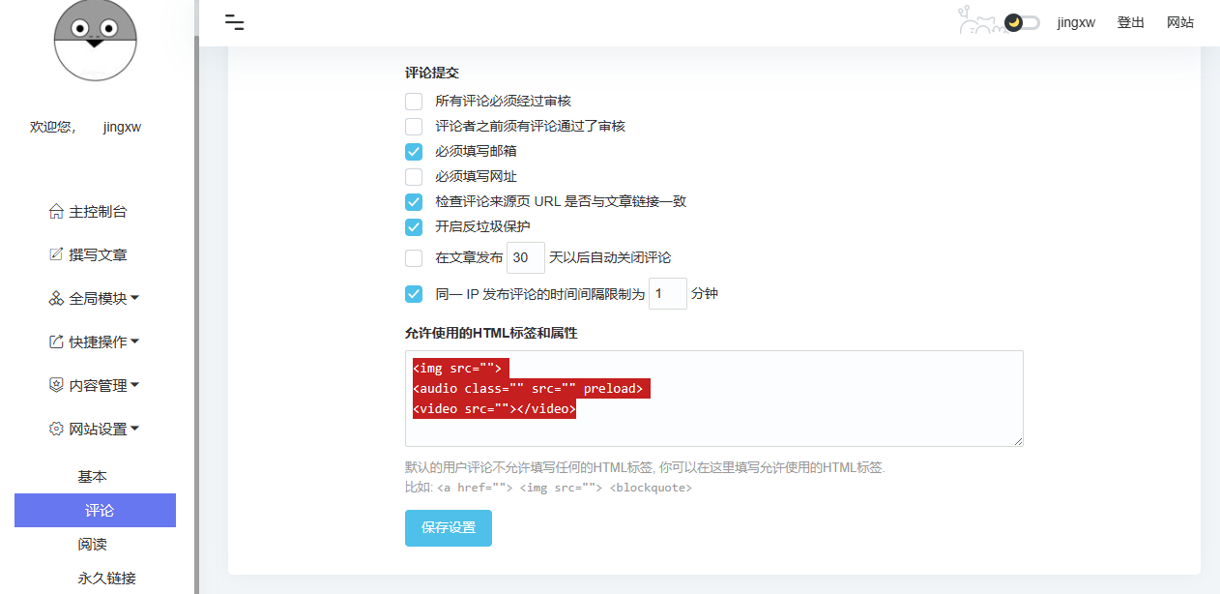Click the 登出 link
Viewport: 1220px width, 594px height.
1130,22
